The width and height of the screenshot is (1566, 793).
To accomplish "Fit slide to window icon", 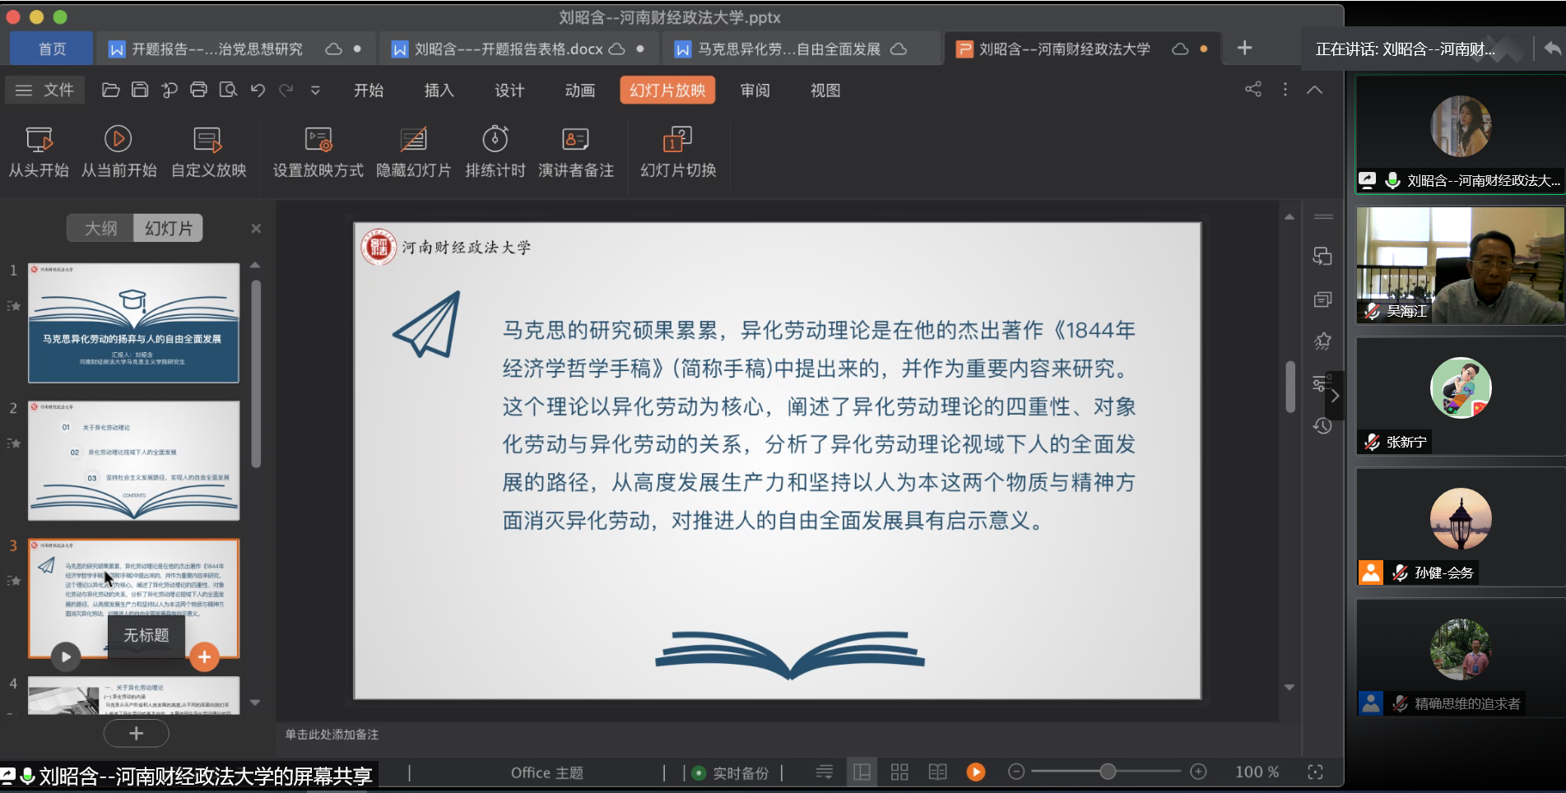I will coord(1315,772).
